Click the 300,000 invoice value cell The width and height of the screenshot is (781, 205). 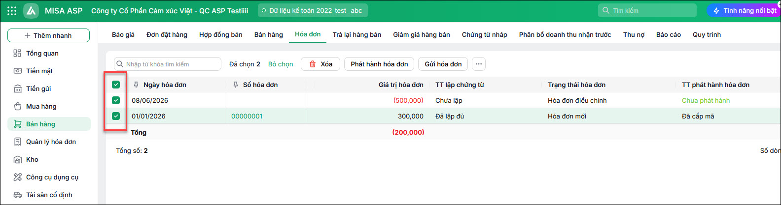(x=411, y=116)
